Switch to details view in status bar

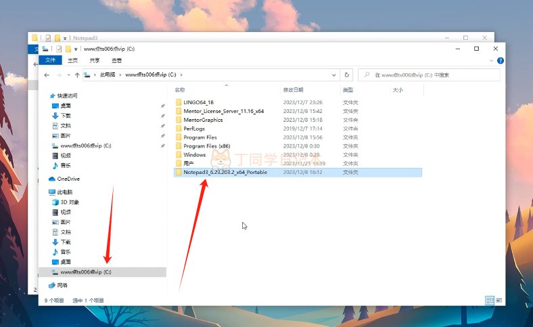point(490,301)
